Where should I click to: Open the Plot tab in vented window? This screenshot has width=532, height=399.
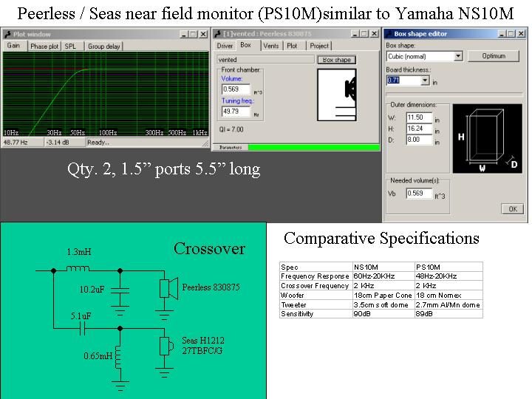point(292,46)
